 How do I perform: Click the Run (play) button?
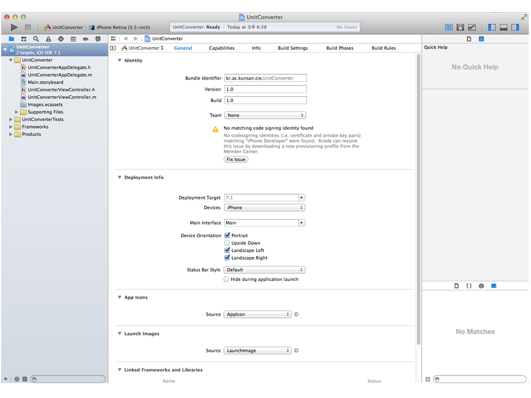14,27
